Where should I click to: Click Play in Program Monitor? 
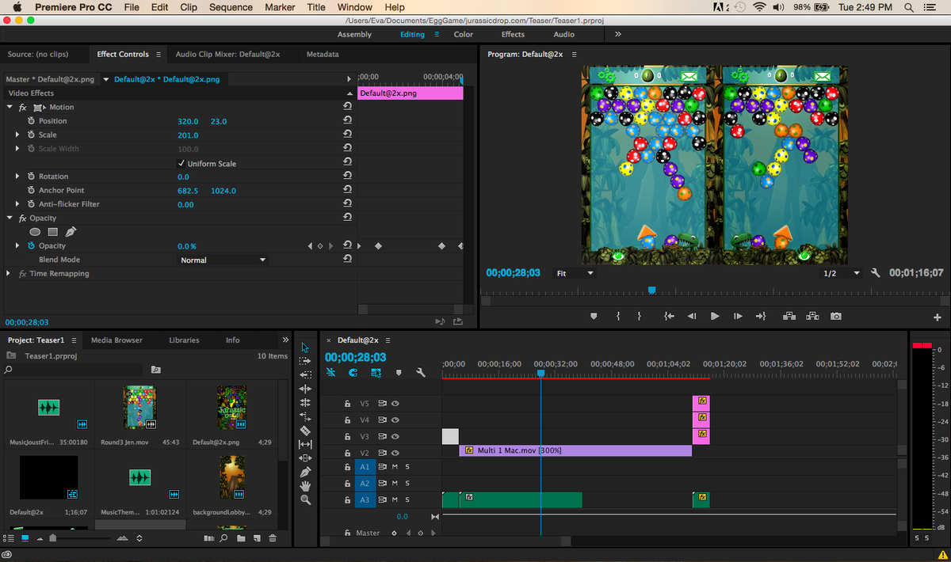click(715, 316)
